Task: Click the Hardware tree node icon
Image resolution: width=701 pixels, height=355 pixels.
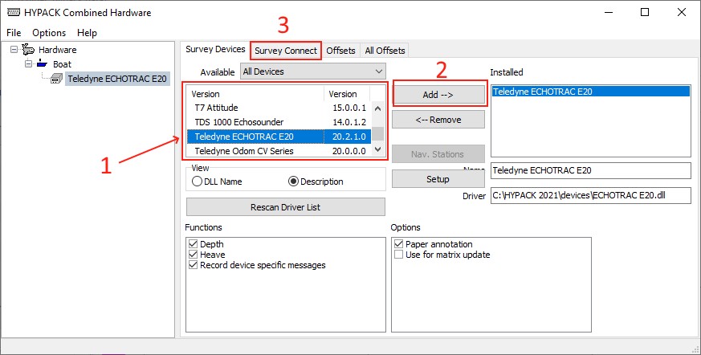Action: point(28,49)
